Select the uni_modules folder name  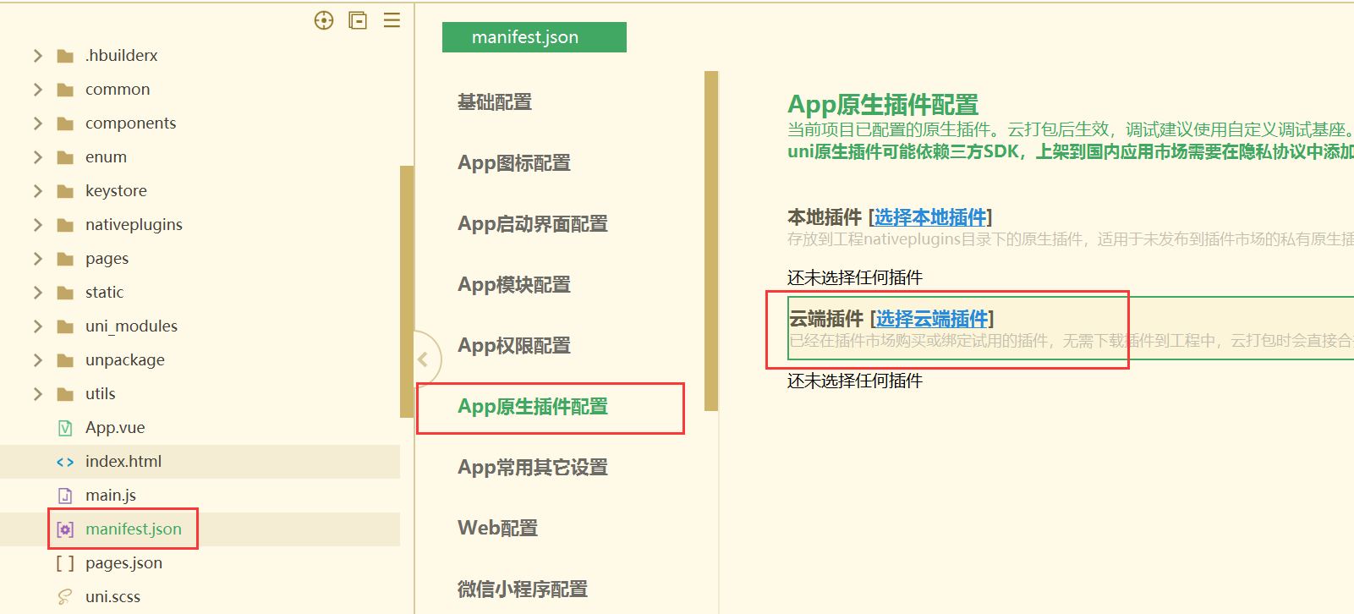(131, 326)
